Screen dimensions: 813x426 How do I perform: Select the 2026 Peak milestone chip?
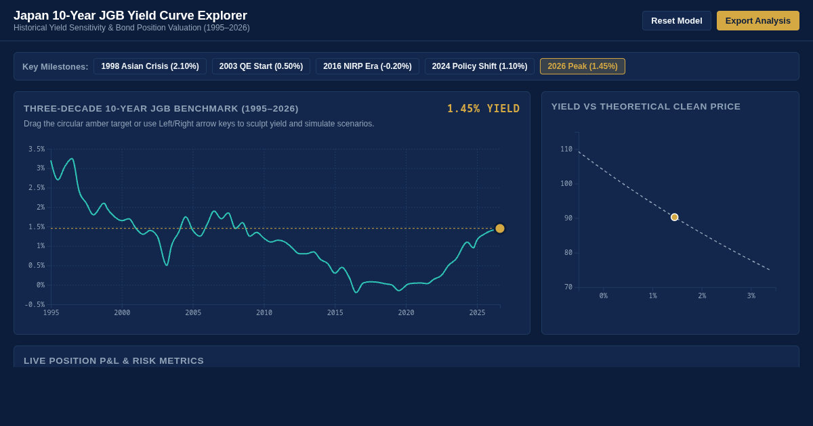583,66
